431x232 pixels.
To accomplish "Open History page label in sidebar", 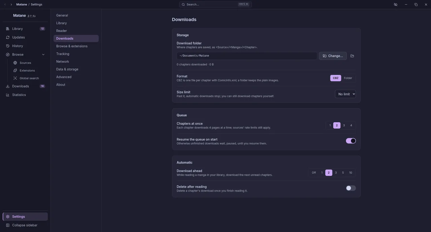I will click(x=18, y=46).
